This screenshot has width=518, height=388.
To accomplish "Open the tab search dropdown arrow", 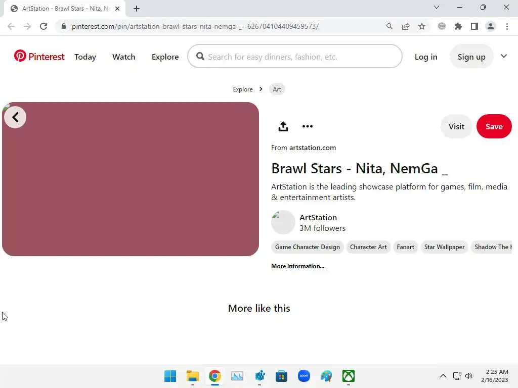I will pyautogui.click(x=437, y=7).
